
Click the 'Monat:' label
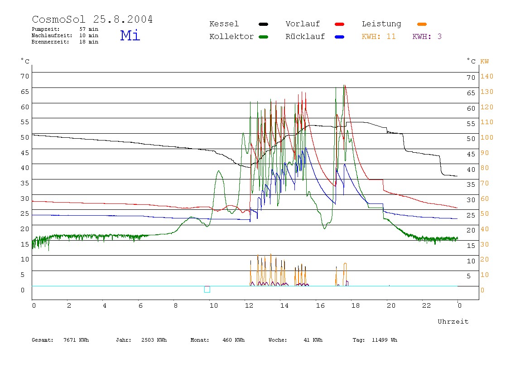coord(200,340)
